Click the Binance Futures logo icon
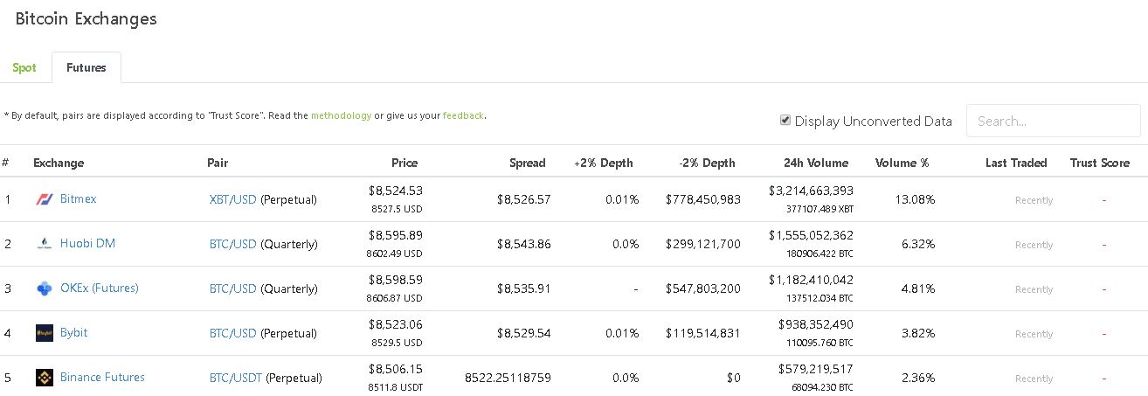This screenshot has width=1148, height=396. tap(44, 378)
